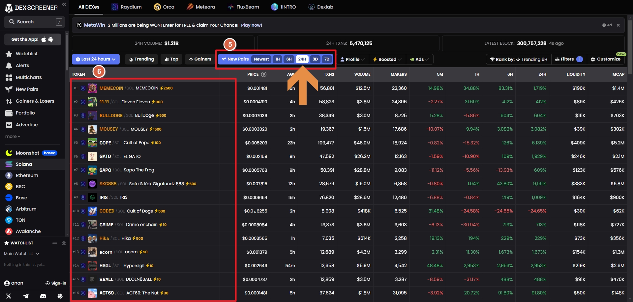Collapse the Watchlist panel with the up-chevron
The width and height of the screenshot is (633, 302).
[x=64, y=243]
